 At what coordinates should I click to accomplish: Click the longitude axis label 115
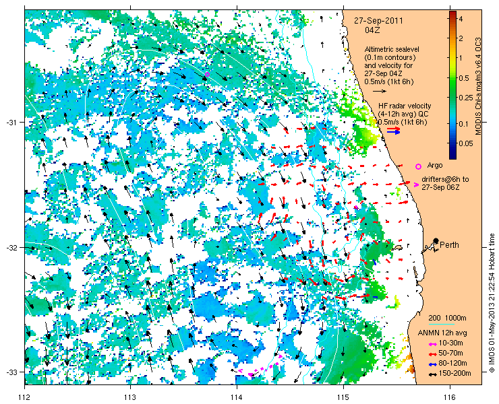pyautogui.click(x=343, y=397)
